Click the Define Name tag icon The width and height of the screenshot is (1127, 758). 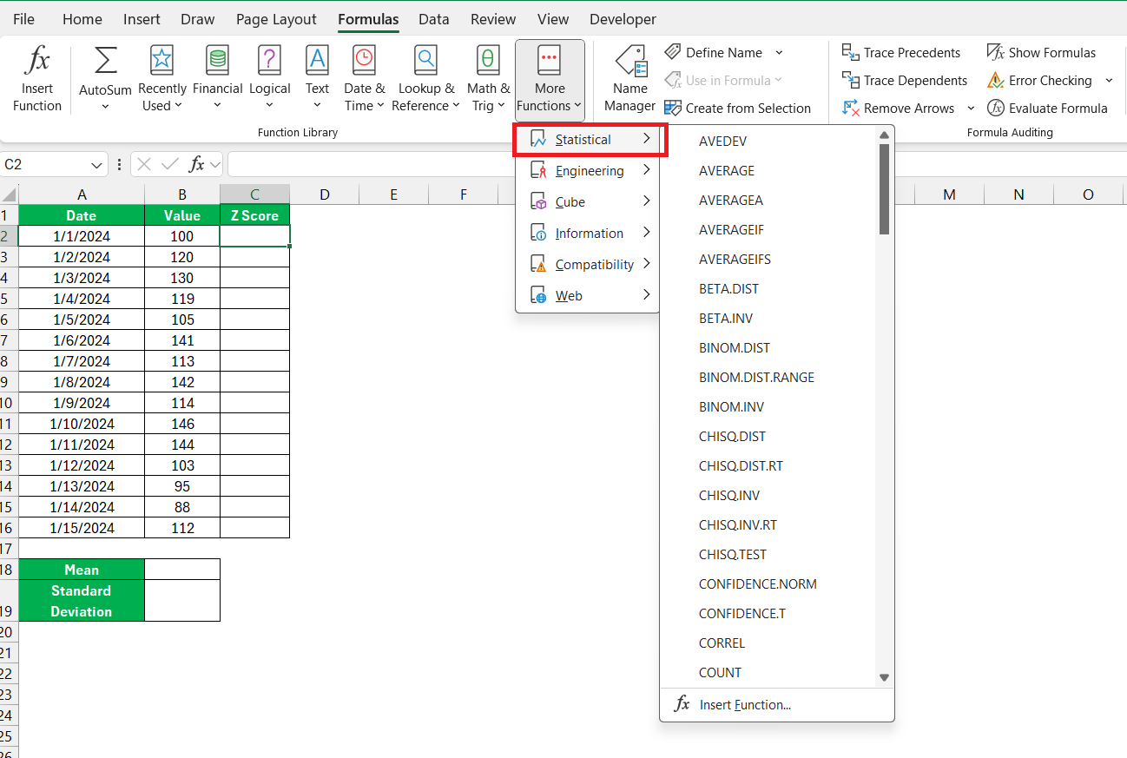pos(673,53)
